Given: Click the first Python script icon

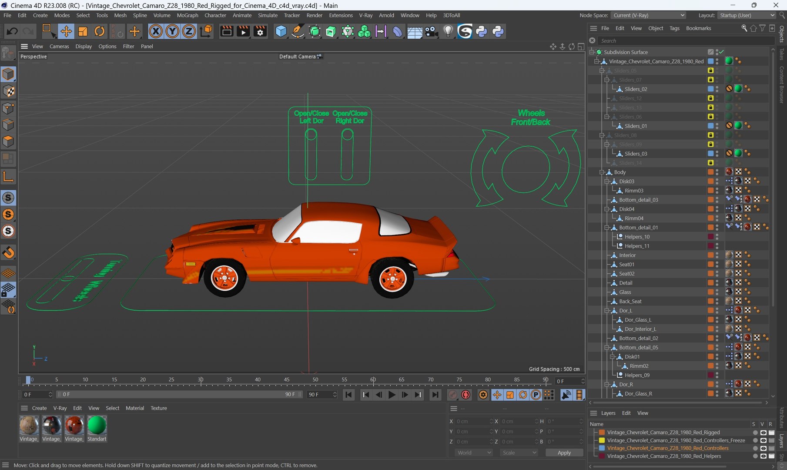Looking at the screenshot, I should (x=482, y=31).
